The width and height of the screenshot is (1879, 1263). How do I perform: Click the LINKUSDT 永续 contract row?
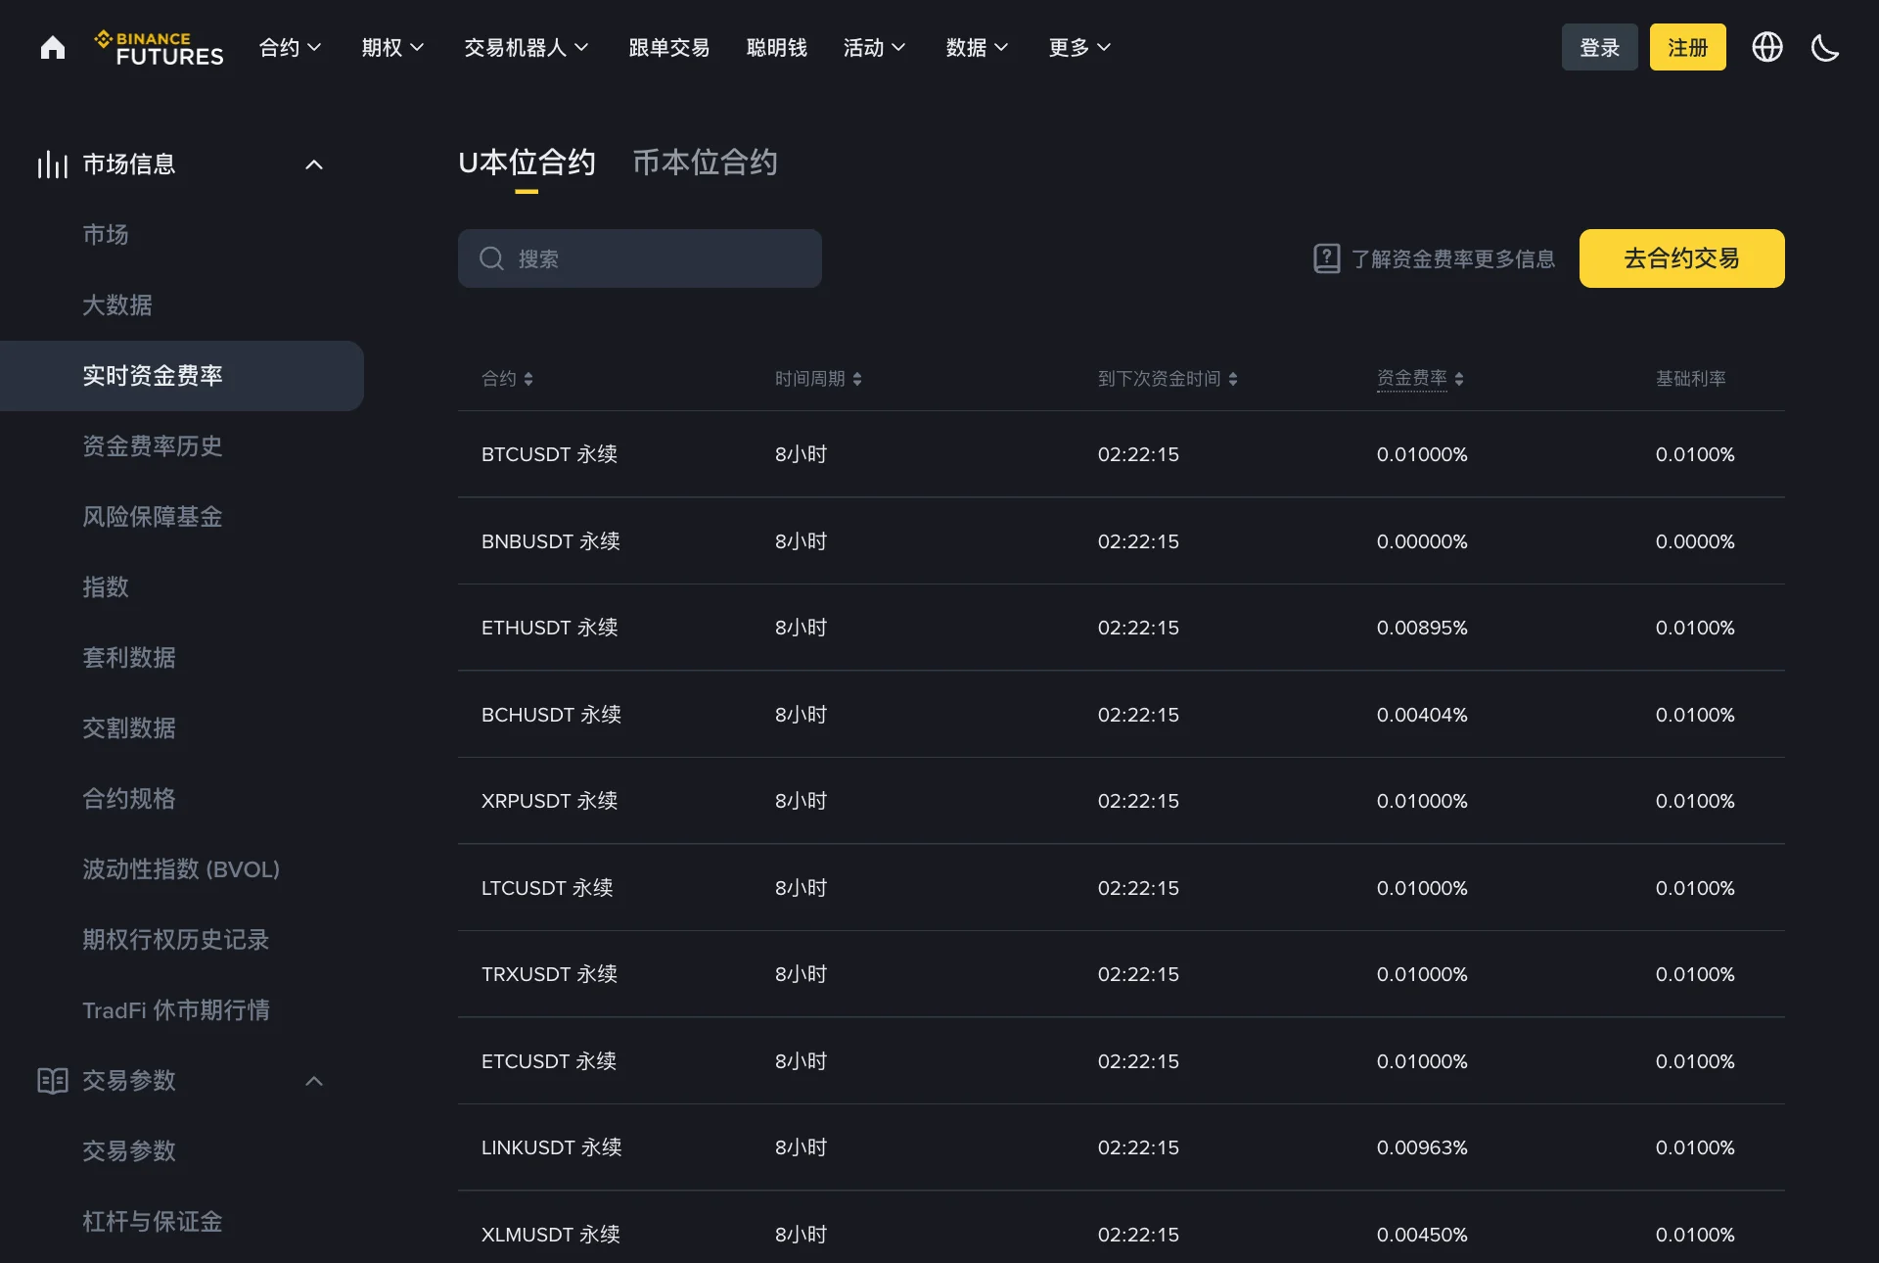click(1121, 1147)
